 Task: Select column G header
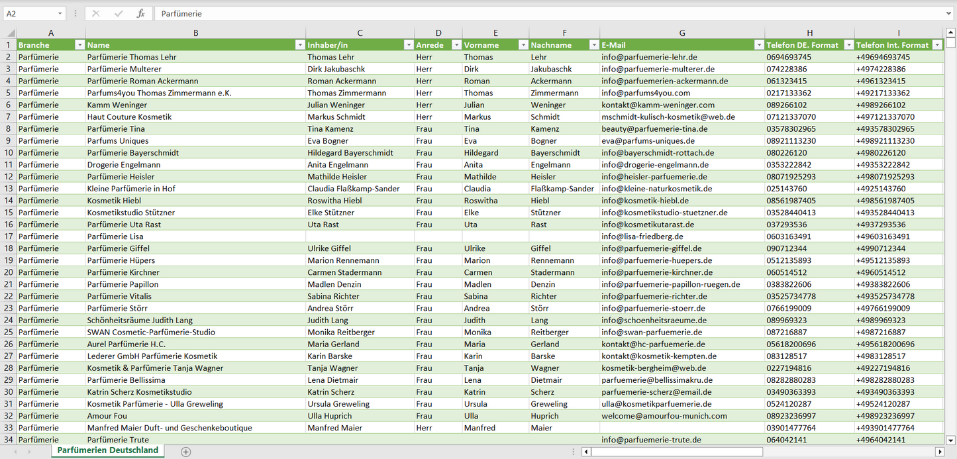tap(682, 33)
